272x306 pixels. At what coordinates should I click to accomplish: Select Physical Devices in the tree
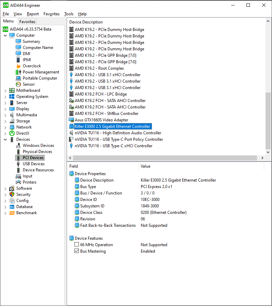pos(37,152)
